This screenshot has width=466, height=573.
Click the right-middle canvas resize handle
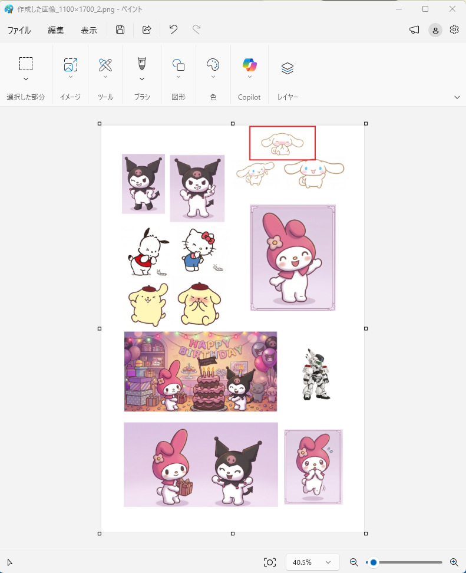(x=366, y=328)
